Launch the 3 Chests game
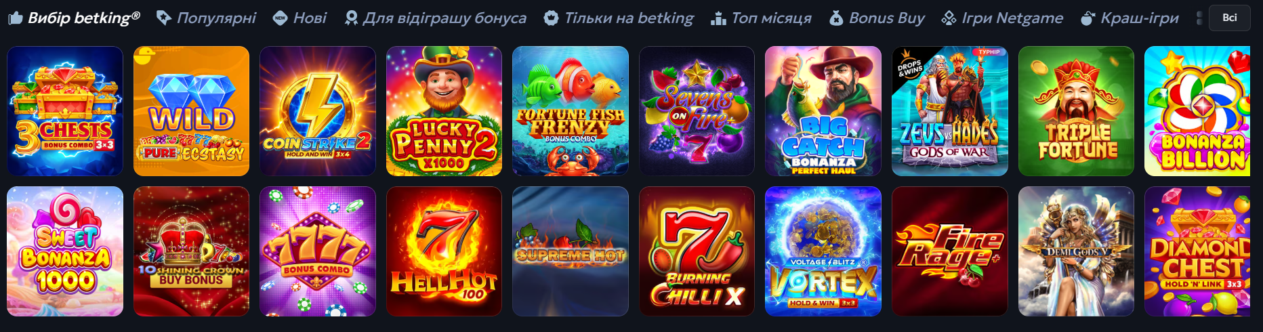Screen dimensions: 1263x332 65,111
